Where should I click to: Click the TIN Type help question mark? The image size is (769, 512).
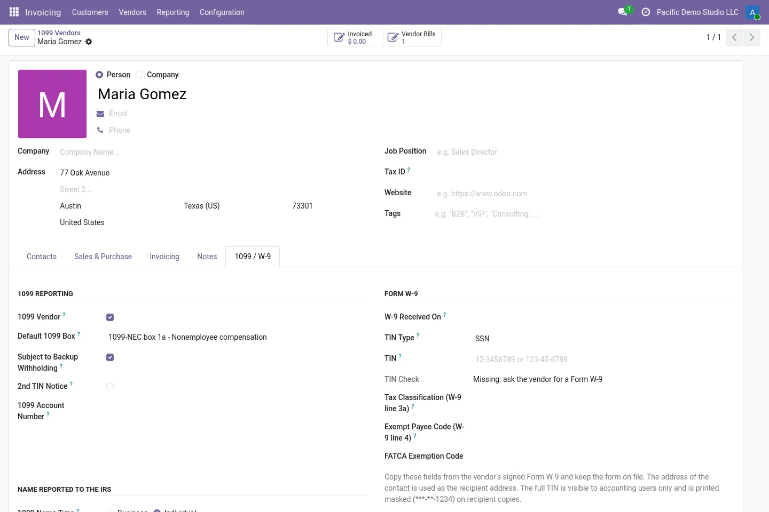418,335
